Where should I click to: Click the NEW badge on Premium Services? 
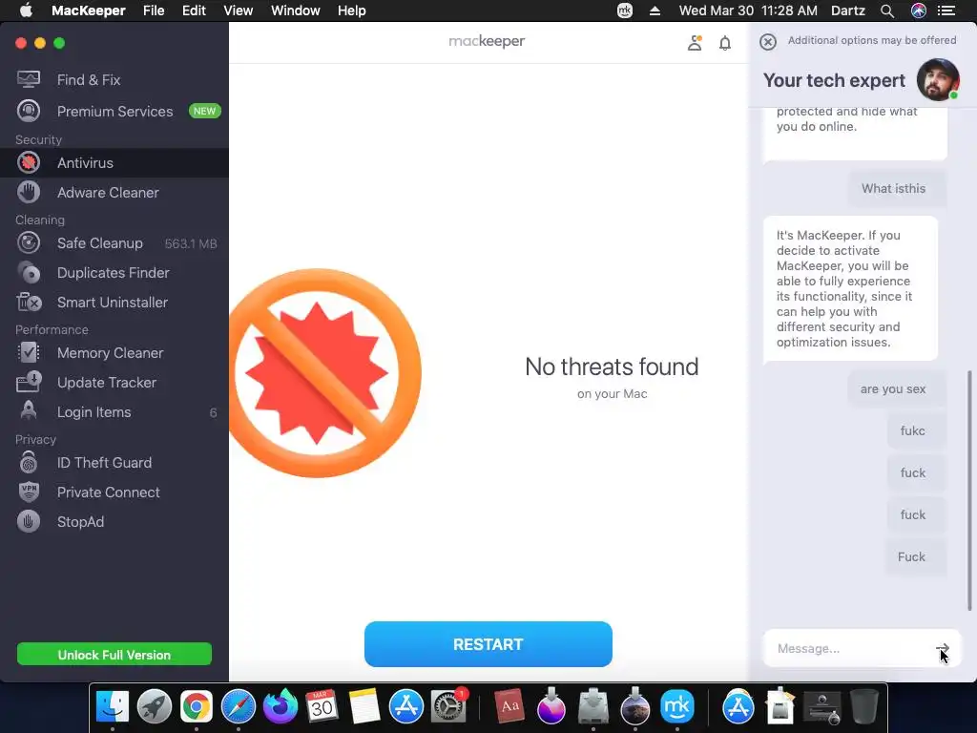[x=204, y=111]
